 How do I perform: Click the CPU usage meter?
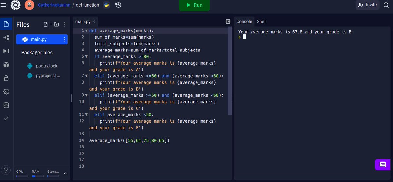click(22, 173)
